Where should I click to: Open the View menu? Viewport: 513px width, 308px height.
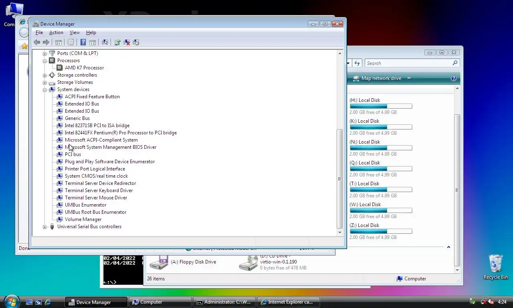(75, 32)
